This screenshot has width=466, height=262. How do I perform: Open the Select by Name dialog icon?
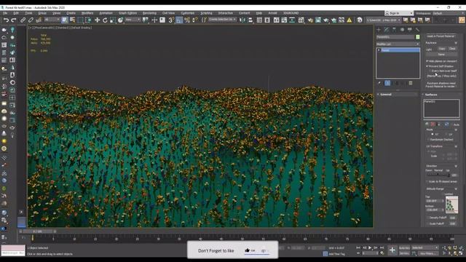(72, 20)
